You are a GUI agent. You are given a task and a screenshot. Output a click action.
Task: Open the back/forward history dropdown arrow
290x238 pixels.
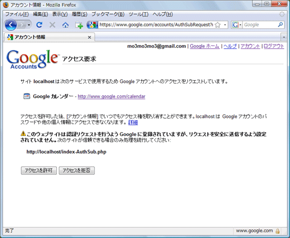click(x=29, y=25)
